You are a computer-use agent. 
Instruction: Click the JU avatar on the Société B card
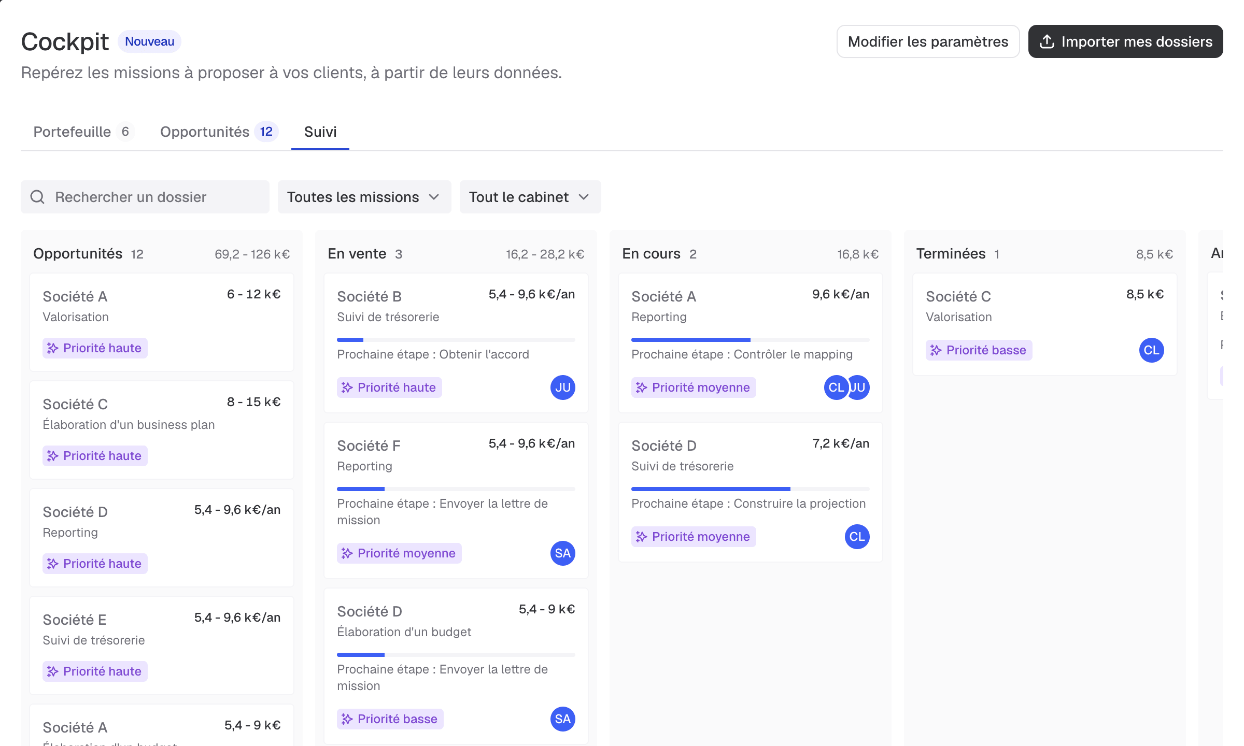pos(563,388)
